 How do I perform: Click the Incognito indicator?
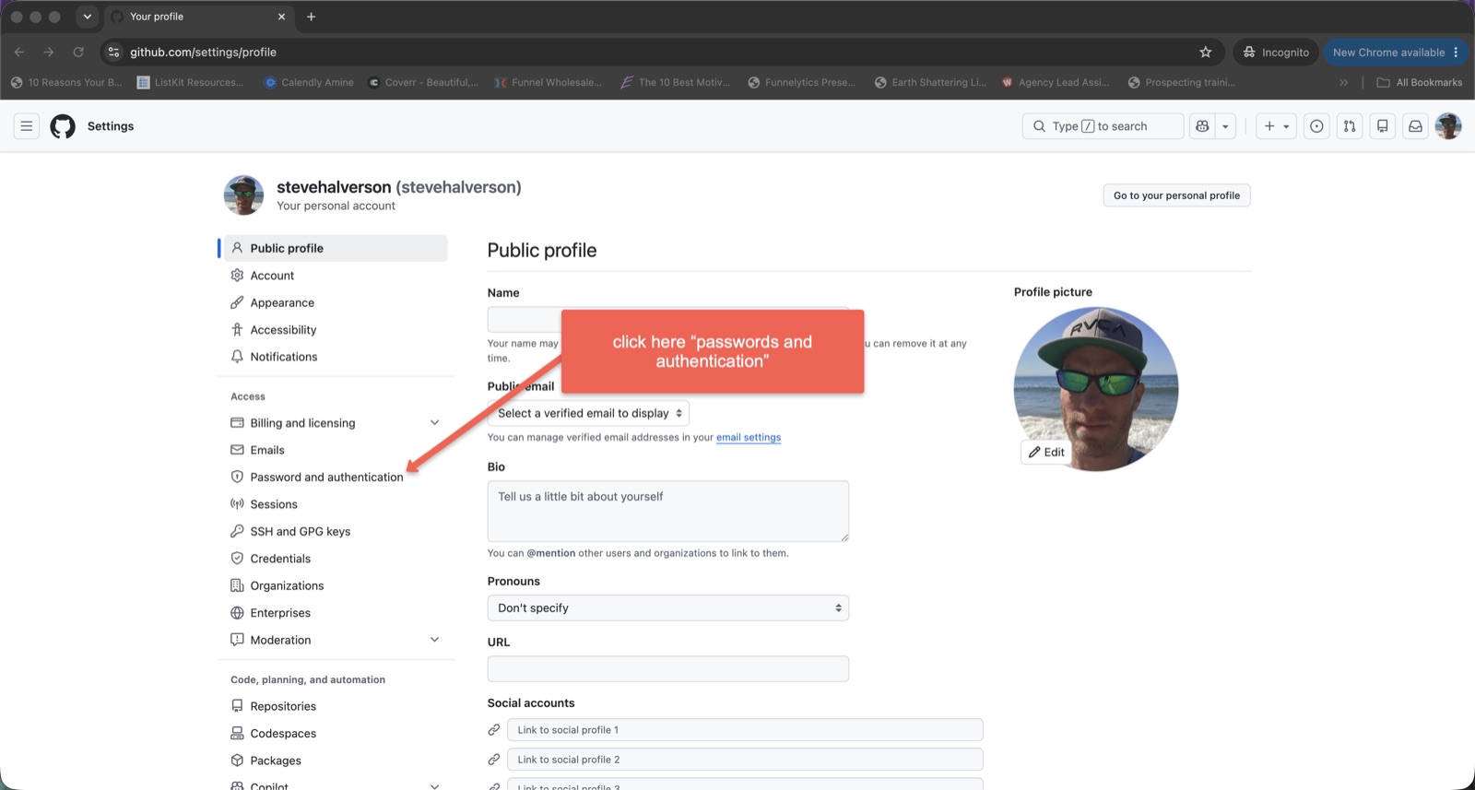click(1276, 53)
